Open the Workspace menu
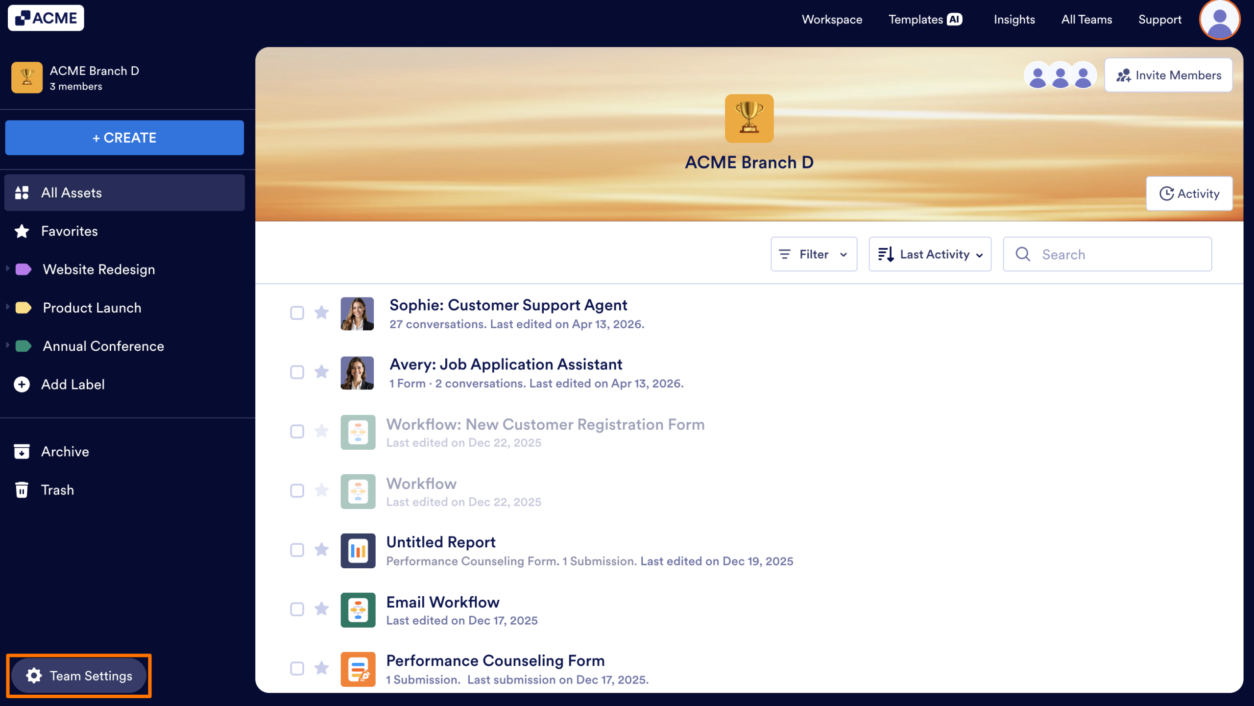 pos(832,20)
